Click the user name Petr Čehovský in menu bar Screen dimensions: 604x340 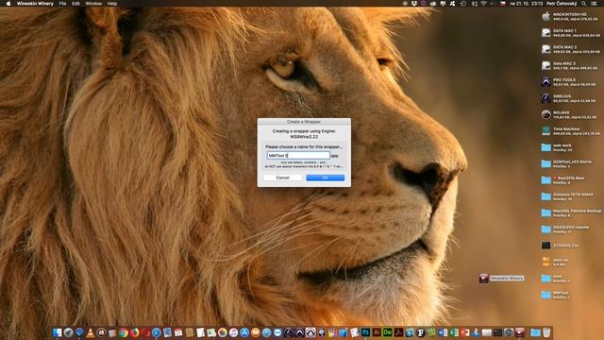(562, 4)
